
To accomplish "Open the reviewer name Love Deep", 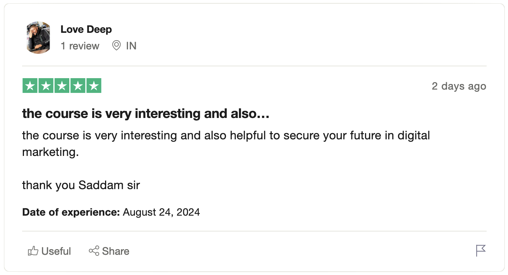I will (x=86, y=29).
